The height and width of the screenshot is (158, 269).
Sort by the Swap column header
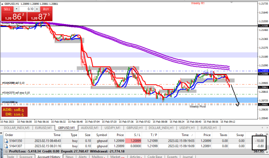240,135
